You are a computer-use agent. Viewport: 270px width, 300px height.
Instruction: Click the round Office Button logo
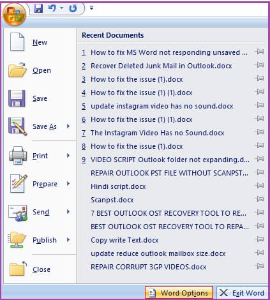[14, 14]
